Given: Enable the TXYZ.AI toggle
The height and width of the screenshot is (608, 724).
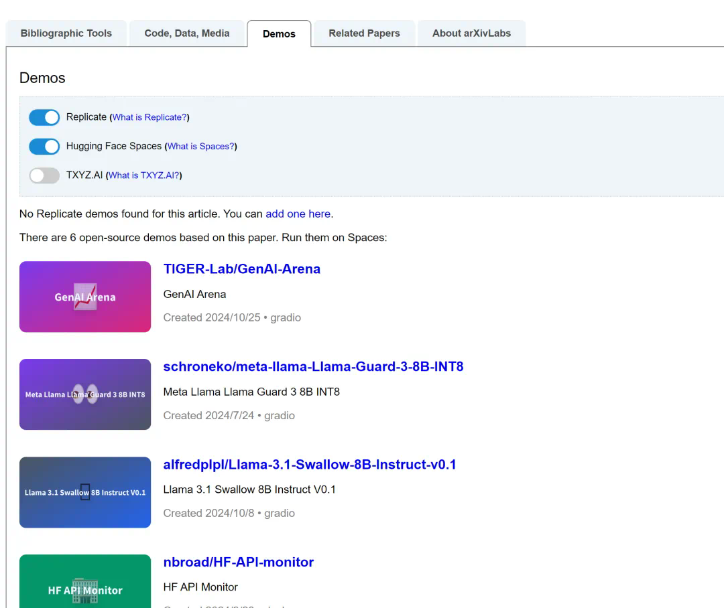Looking at the screenshot, I should [x=44, y=175].
